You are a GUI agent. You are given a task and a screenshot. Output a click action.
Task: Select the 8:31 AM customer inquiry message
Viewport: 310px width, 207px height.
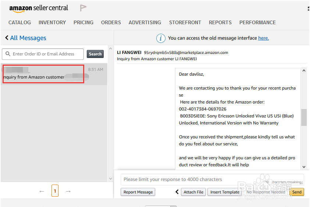click(54, 74)
